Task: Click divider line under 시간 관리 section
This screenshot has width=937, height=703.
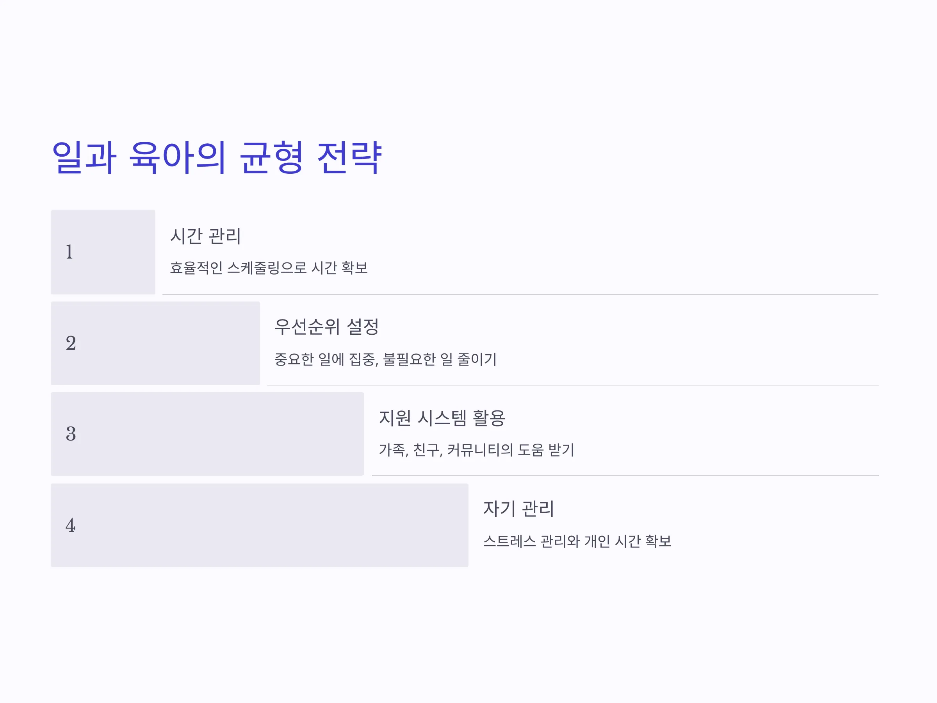Action: tap(520, 294)
